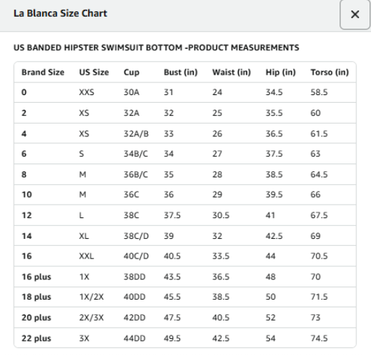Close the La Blanca Size Chart popup
The image size is (371, 357).
pos(355,15)
